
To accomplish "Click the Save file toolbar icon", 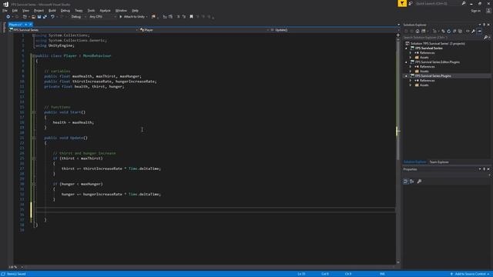I will (39, 17).
